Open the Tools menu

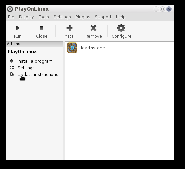point(44,17)
